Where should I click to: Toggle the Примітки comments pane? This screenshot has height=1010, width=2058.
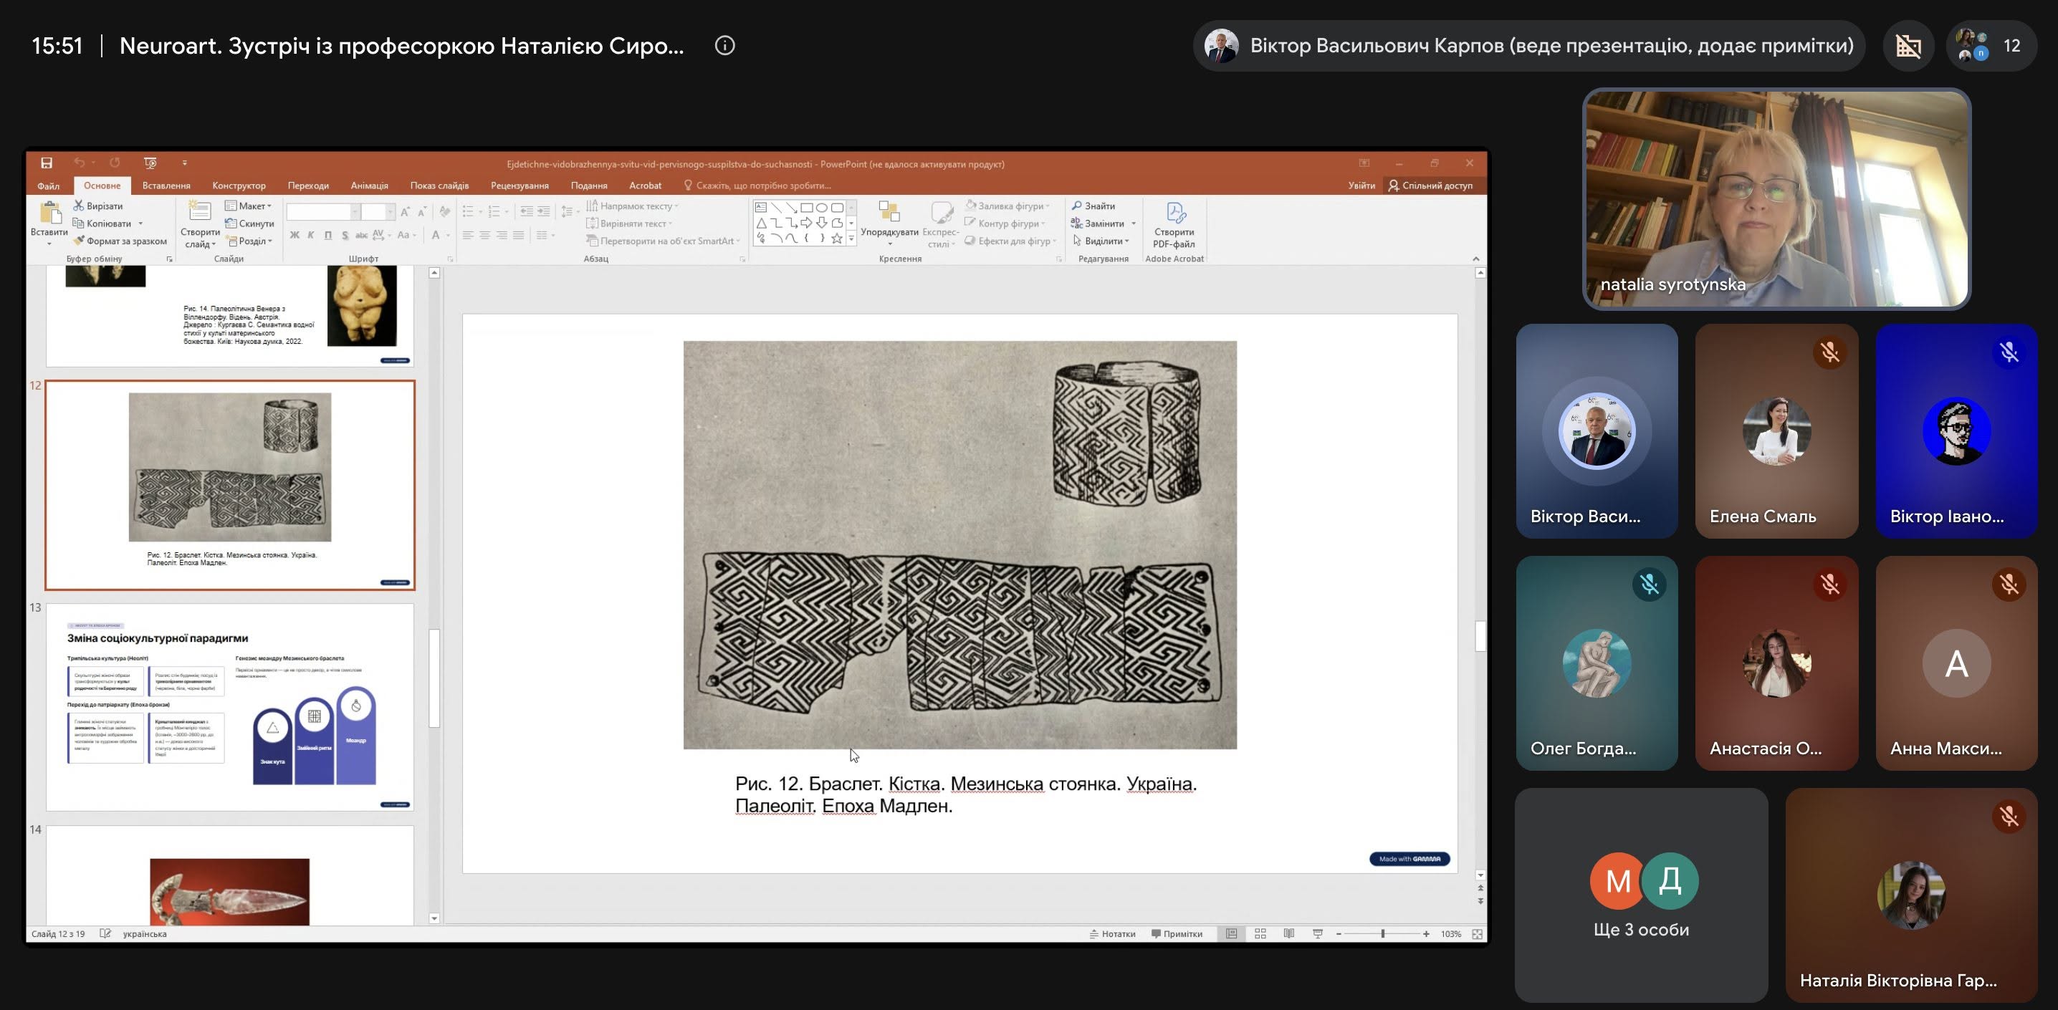pos(1177,933)
